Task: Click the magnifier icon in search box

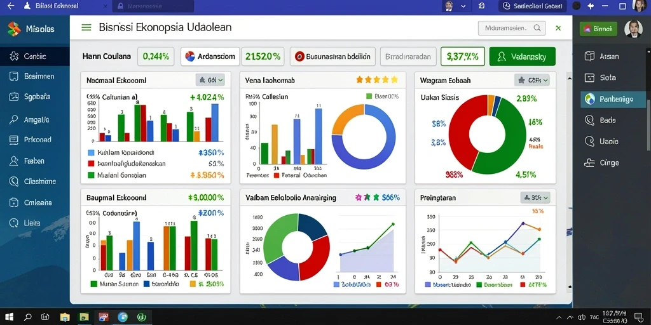Action: pyautogui.click(x=537, y=28)
